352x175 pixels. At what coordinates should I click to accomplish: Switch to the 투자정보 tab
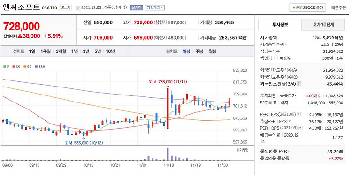click(x=280, y=25)
